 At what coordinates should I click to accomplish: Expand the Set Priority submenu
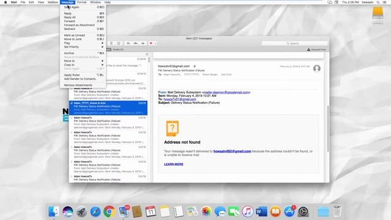tap(83, 47)
